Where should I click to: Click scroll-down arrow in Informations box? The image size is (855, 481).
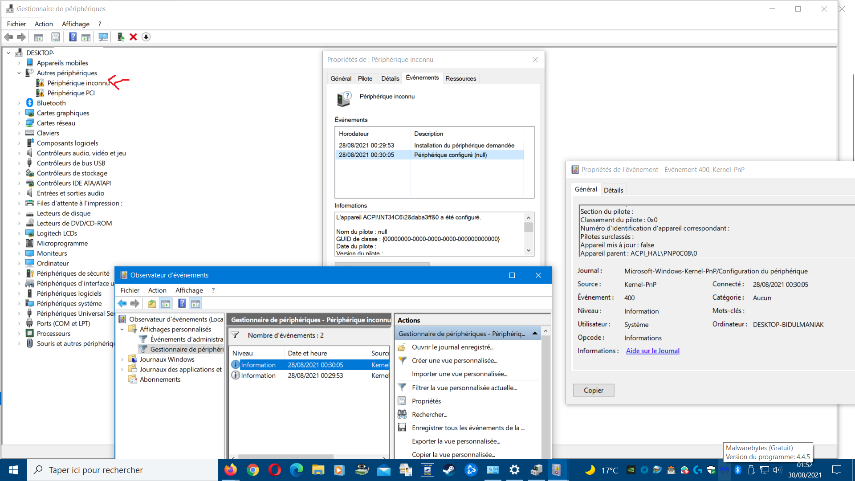(x=529, y=251)
